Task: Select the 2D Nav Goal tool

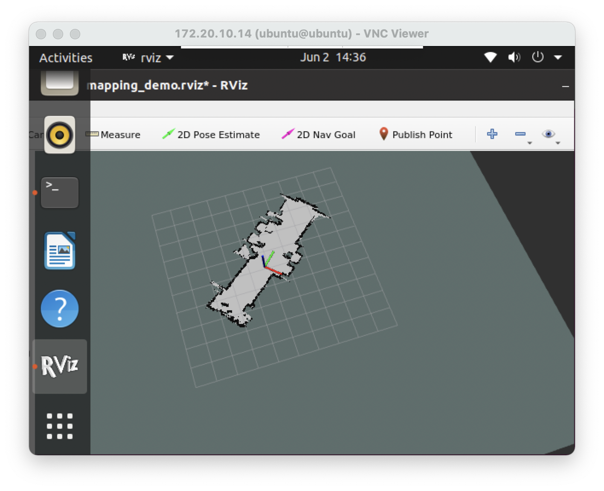Action: [x=318, y=135]
